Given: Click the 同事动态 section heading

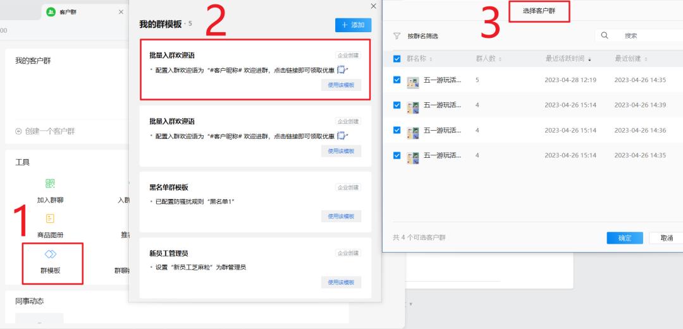Looking at the screenshot, I should [x=30, y=301].
